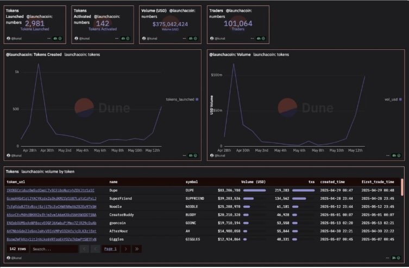Click the $83,206,788 volume cell
The width and height of the screenshot is (409, 268).
click(x=229, y=190)
